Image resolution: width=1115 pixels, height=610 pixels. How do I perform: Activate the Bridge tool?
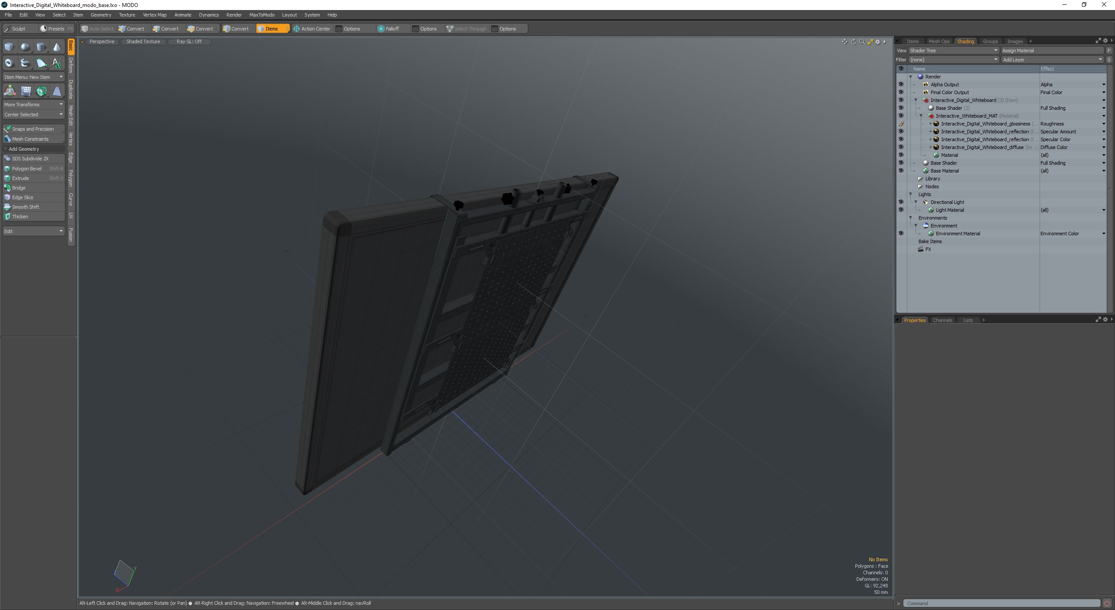pyautogui.click(x=34, y=188)
